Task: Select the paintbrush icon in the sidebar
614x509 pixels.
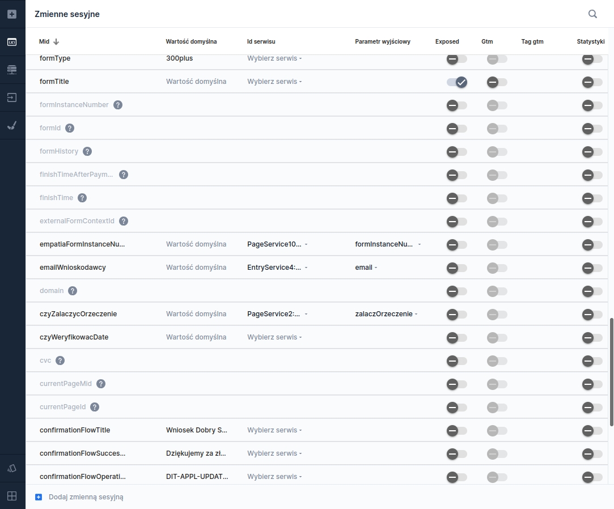Action: tap(12, 125)
